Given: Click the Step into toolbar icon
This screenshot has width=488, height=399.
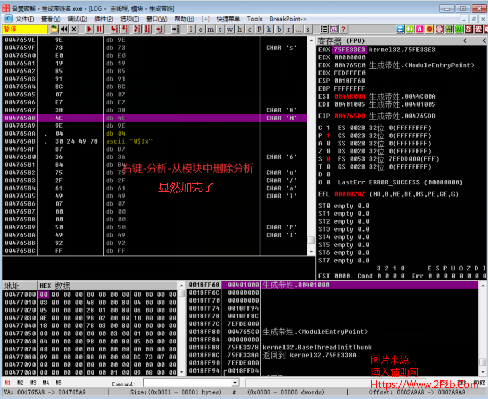Looking at the screenshot, I should [x=114, y=29].
